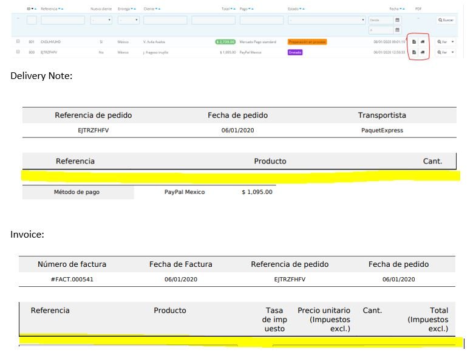The image size is (476, 361).
Task: Open the A (to) date calendar picker
Action: tap(397, 30)
